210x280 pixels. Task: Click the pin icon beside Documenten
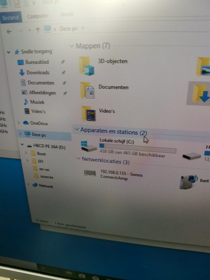pyautogui.click(x=64, y=83)
